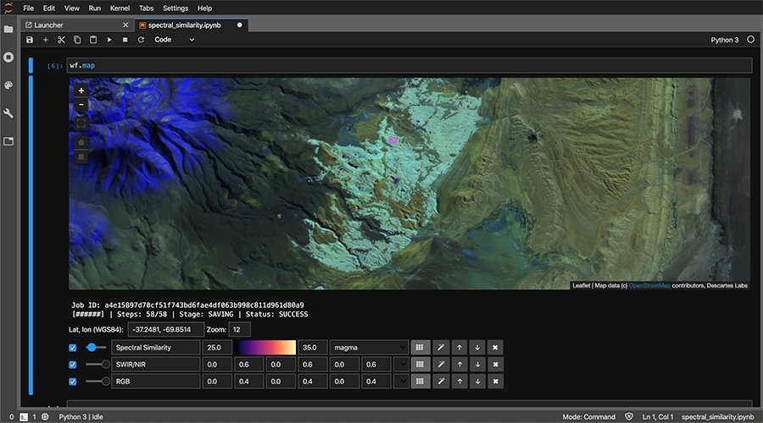Cut the selected cell with the scissors icon
Image resolution: width=763 pixels, height=423 pixels.
61,40
